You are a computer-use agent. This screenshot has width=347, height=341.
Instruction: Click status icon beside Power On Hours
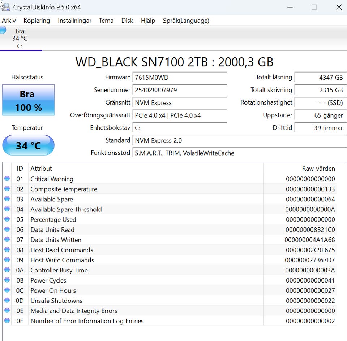pos(7,290)
